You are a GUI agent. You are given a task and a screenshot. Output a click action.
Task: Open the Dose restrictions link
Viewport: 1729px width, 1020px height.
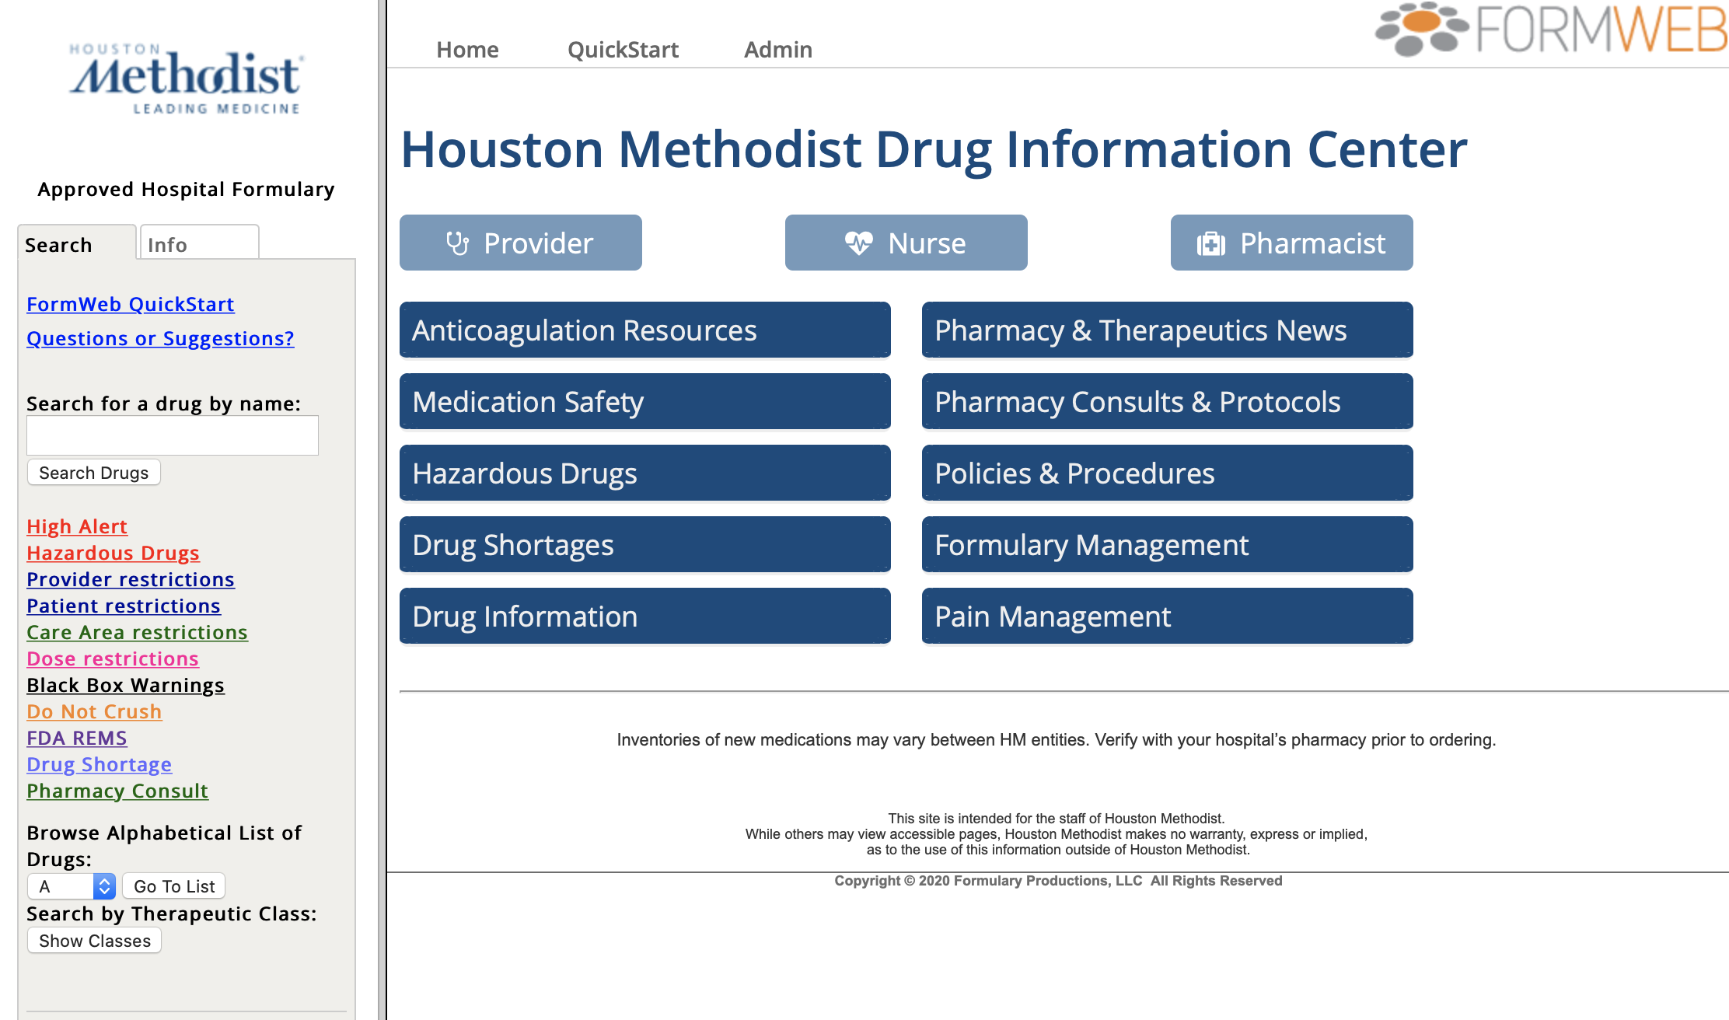click(113, 658)
